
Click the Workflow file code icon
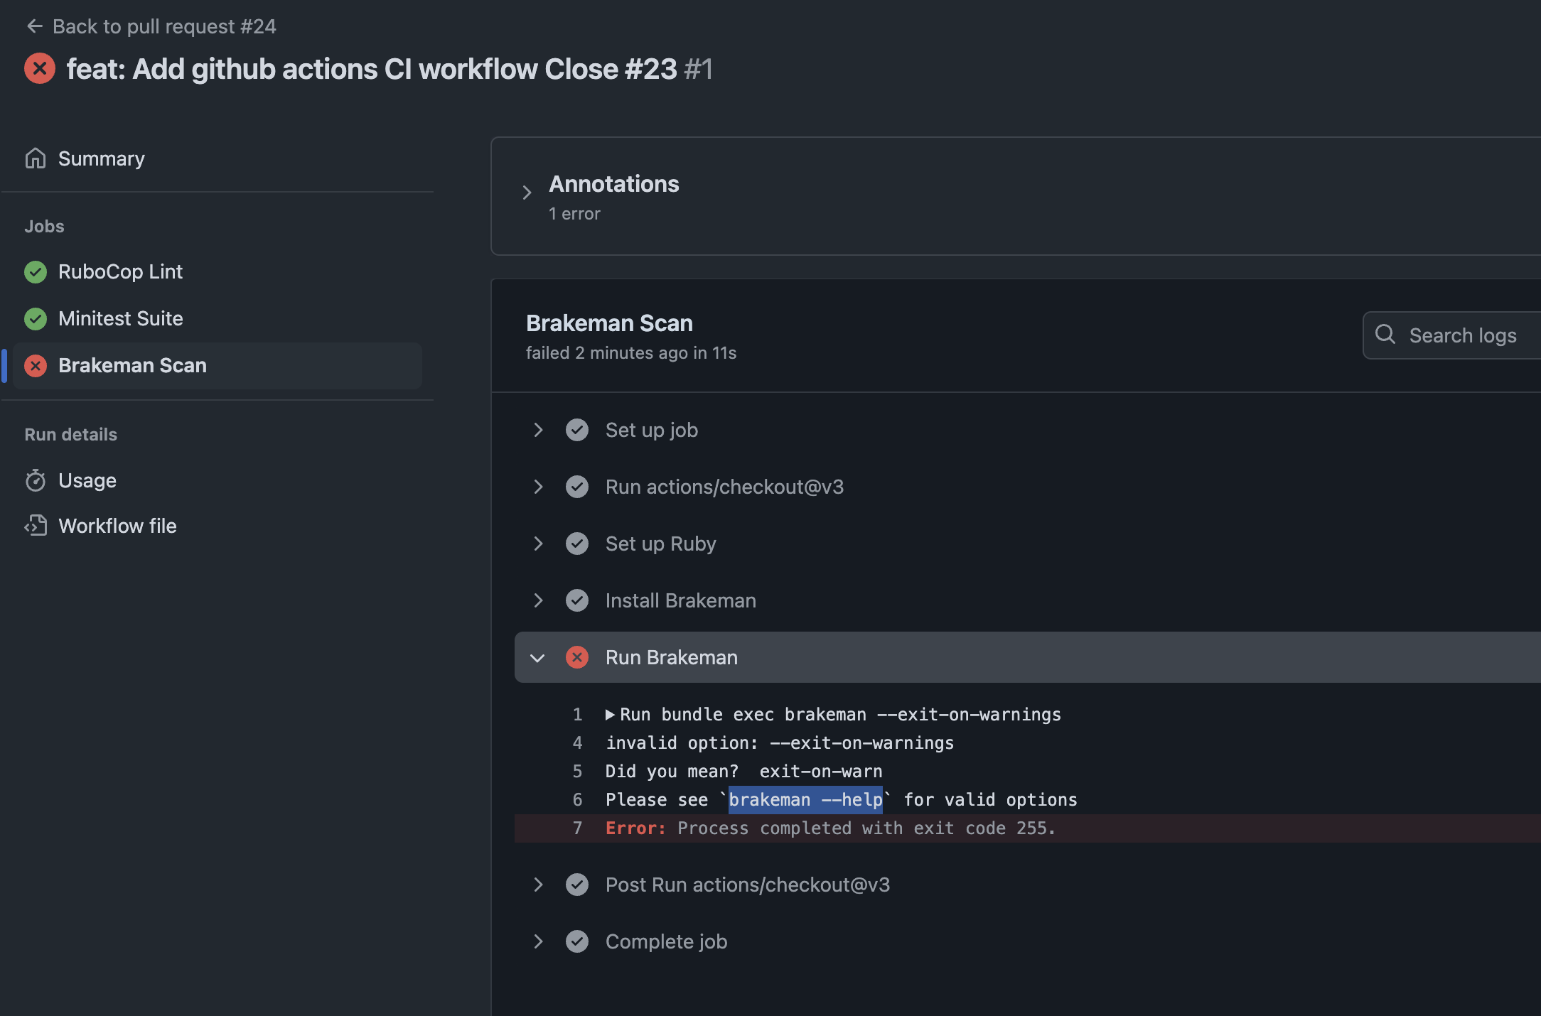[x=36, y=526]
